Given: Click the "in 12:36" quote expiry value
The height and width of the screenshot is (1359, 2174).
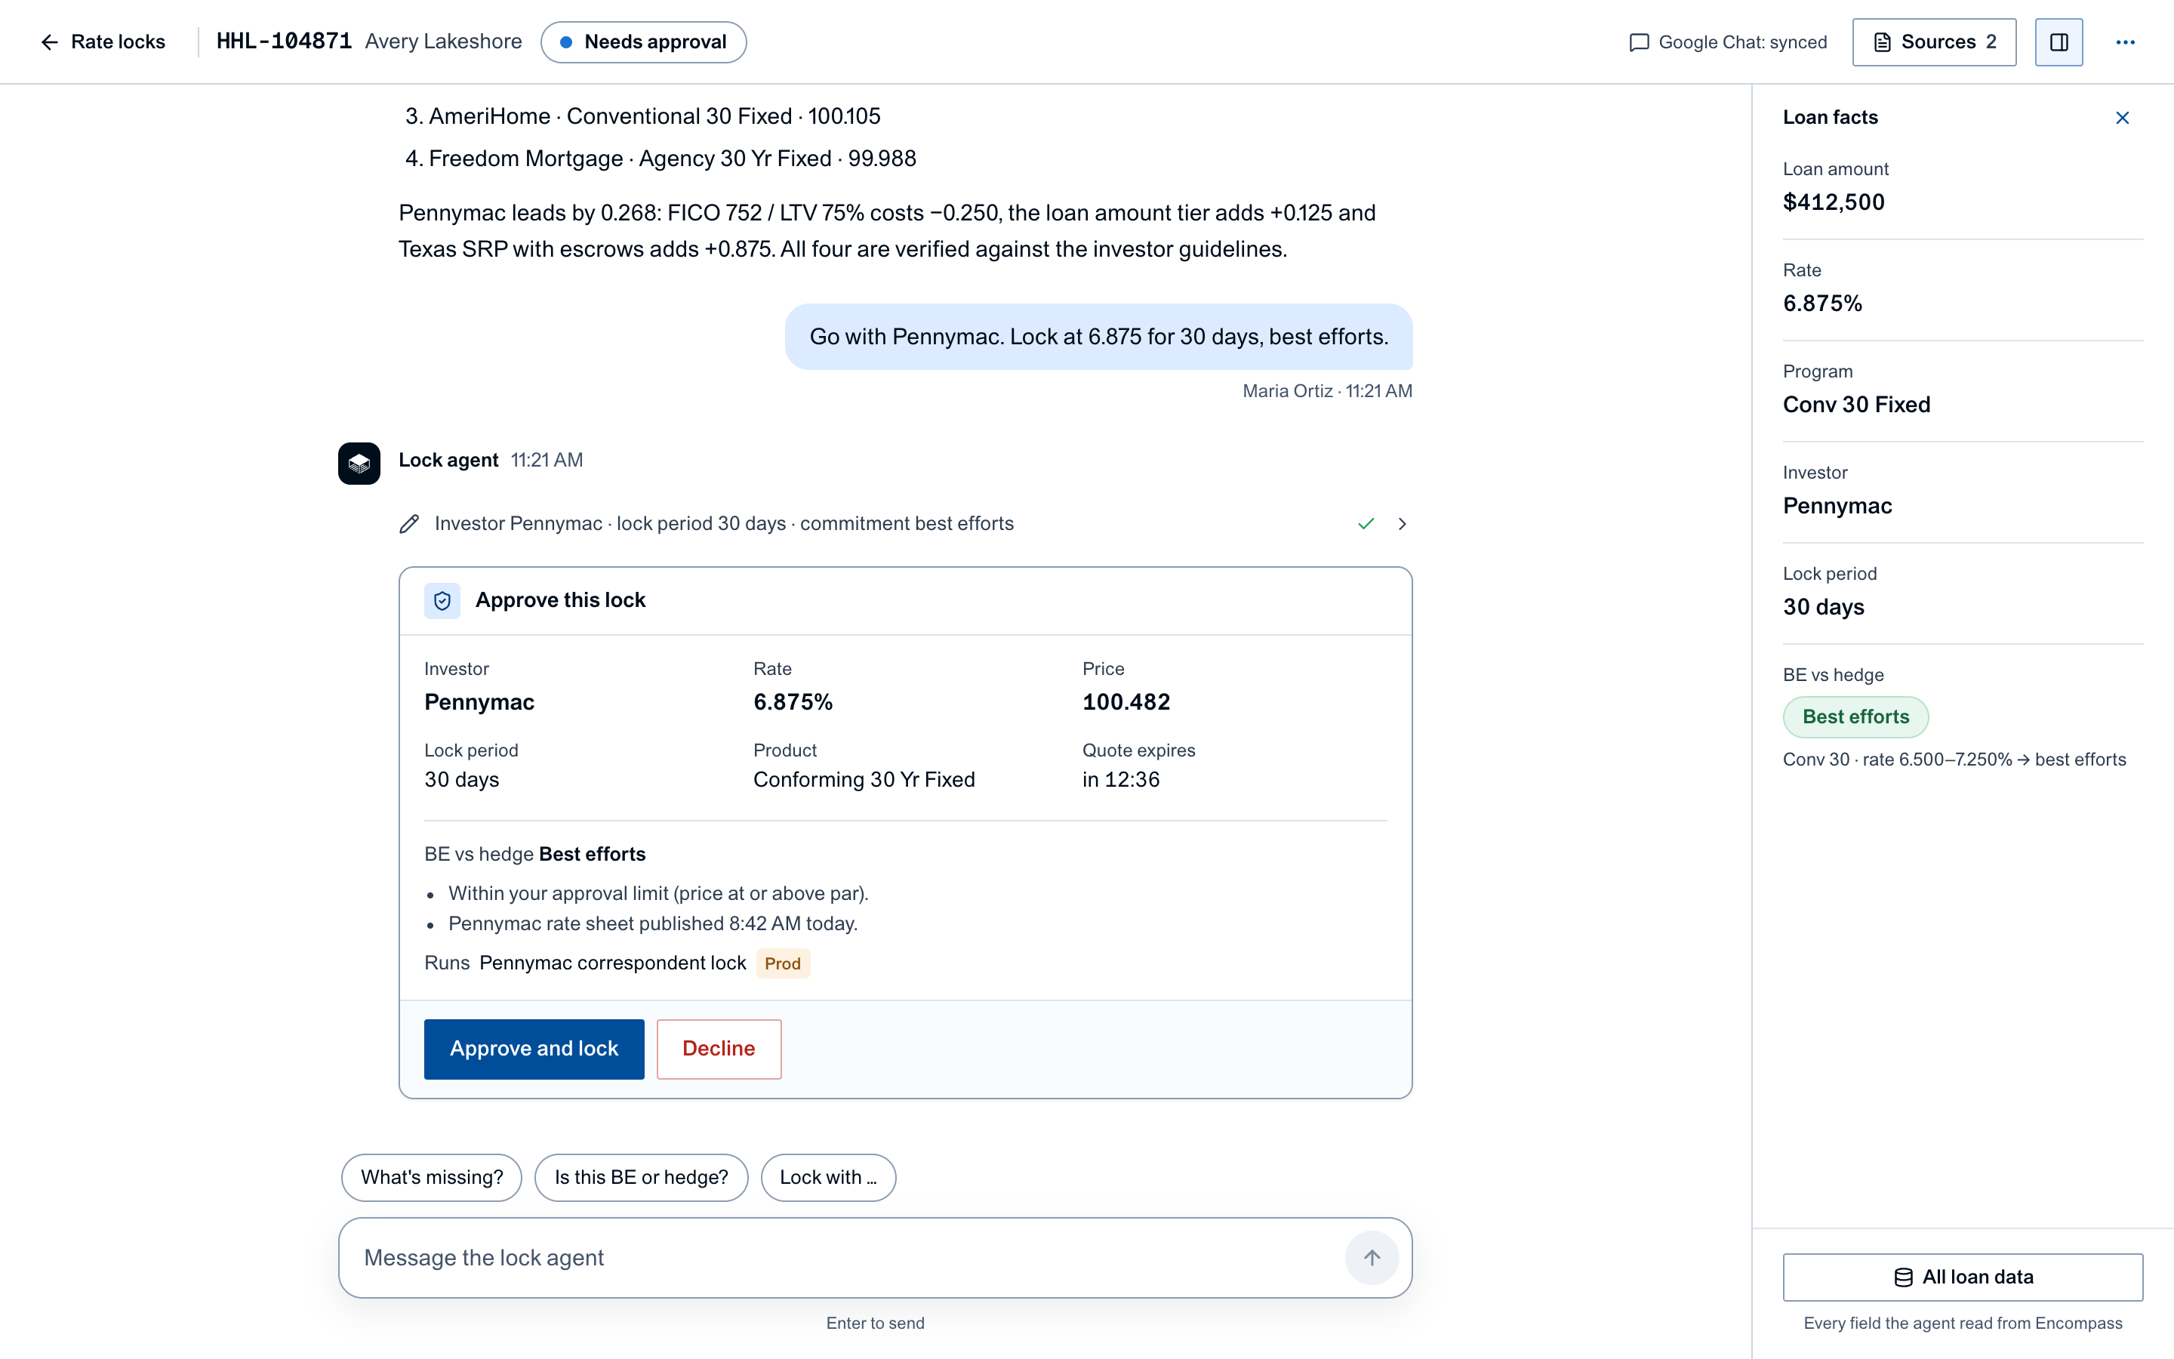Looking at the screenshot, I should (x=1121, y=780).
